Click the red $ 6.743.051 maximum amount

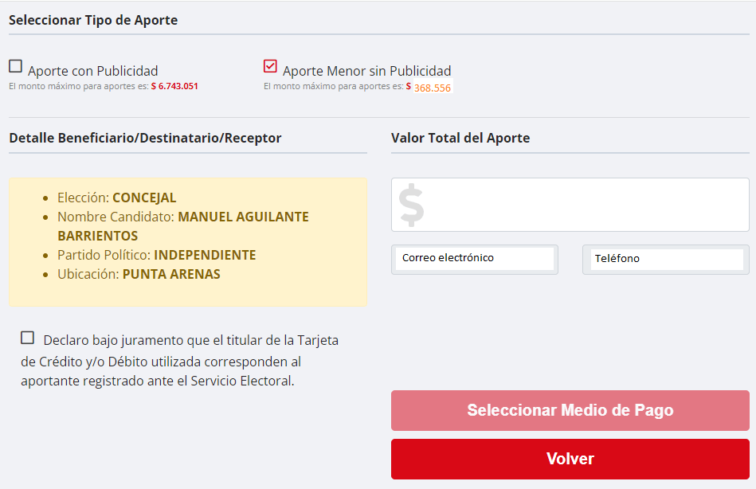[x=174, y=86]
